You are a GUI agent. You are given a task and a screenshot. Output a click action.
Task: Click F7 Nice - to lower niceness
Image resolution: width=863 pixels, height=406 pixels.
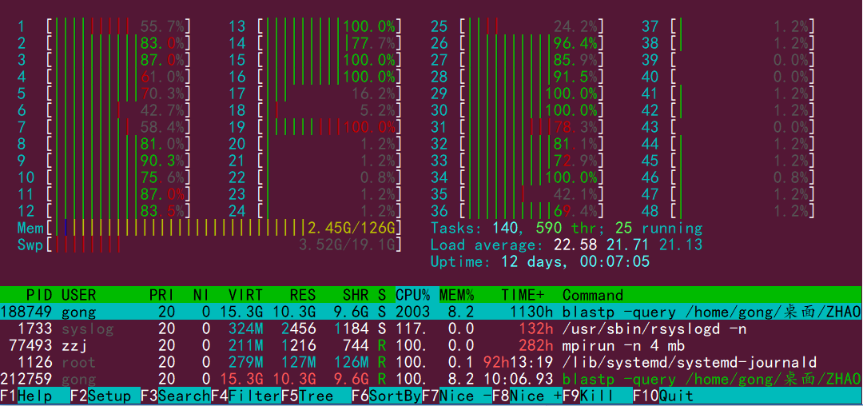tap(457, 396)
